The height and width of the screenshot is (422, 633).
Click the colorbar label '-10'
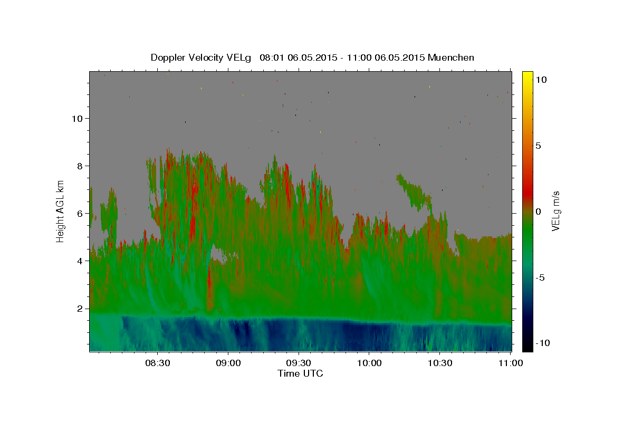coord(543,343)
